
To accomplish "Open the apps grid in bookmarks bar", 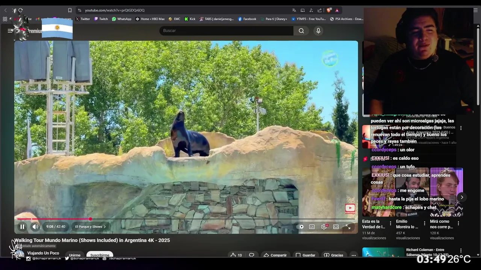I will coord(5,19).
